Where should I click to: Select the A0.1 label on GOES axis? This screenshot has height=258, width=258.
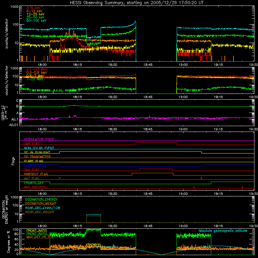click(15, 119)
